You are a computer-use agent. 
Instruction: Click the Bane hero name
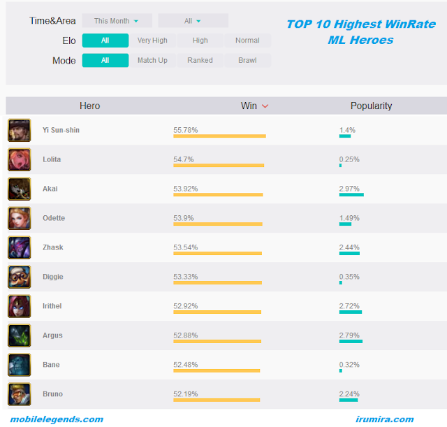click(x=51, y=365)
